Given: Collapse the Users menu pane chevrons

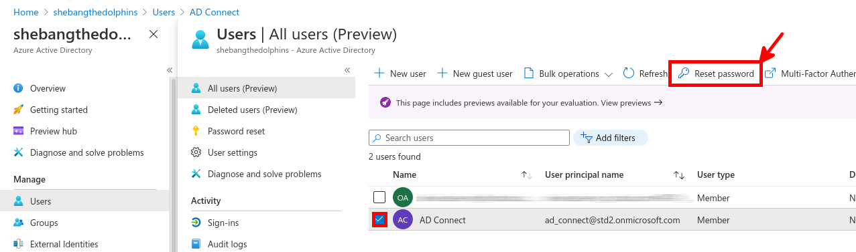Looking at the screenshot, I should click(347, 70).
